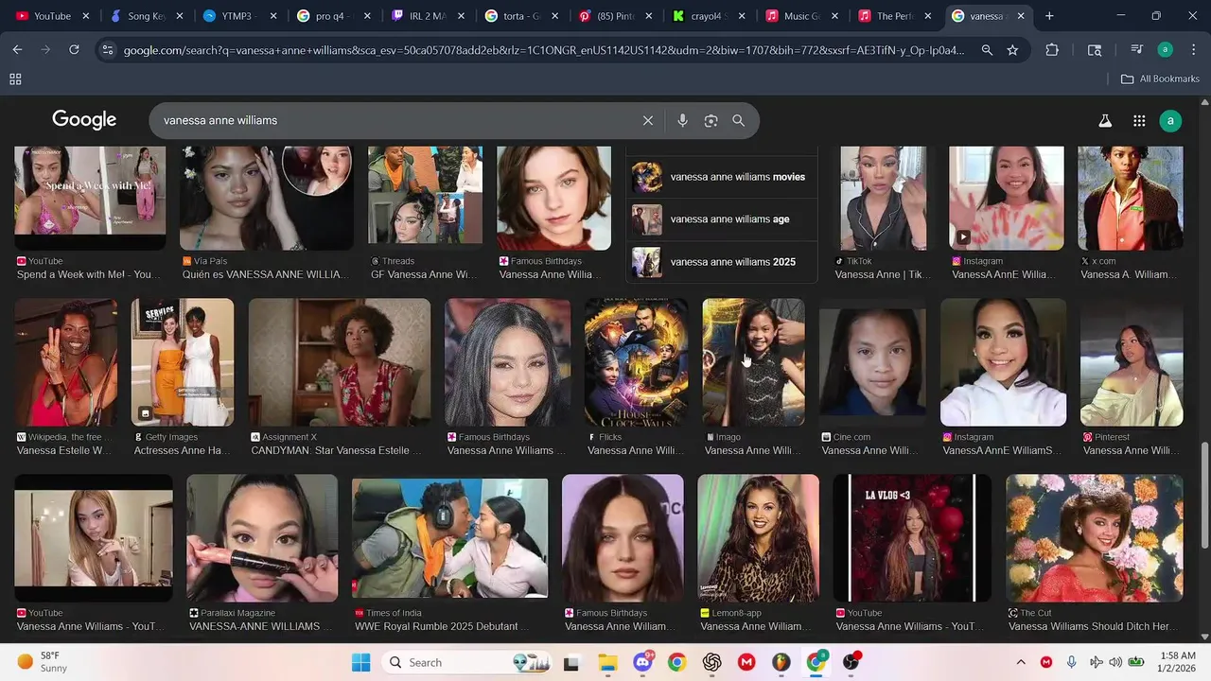1211x681 pixels.
Task: Open Chrome three-dot menu
Action: [1192, 50]
